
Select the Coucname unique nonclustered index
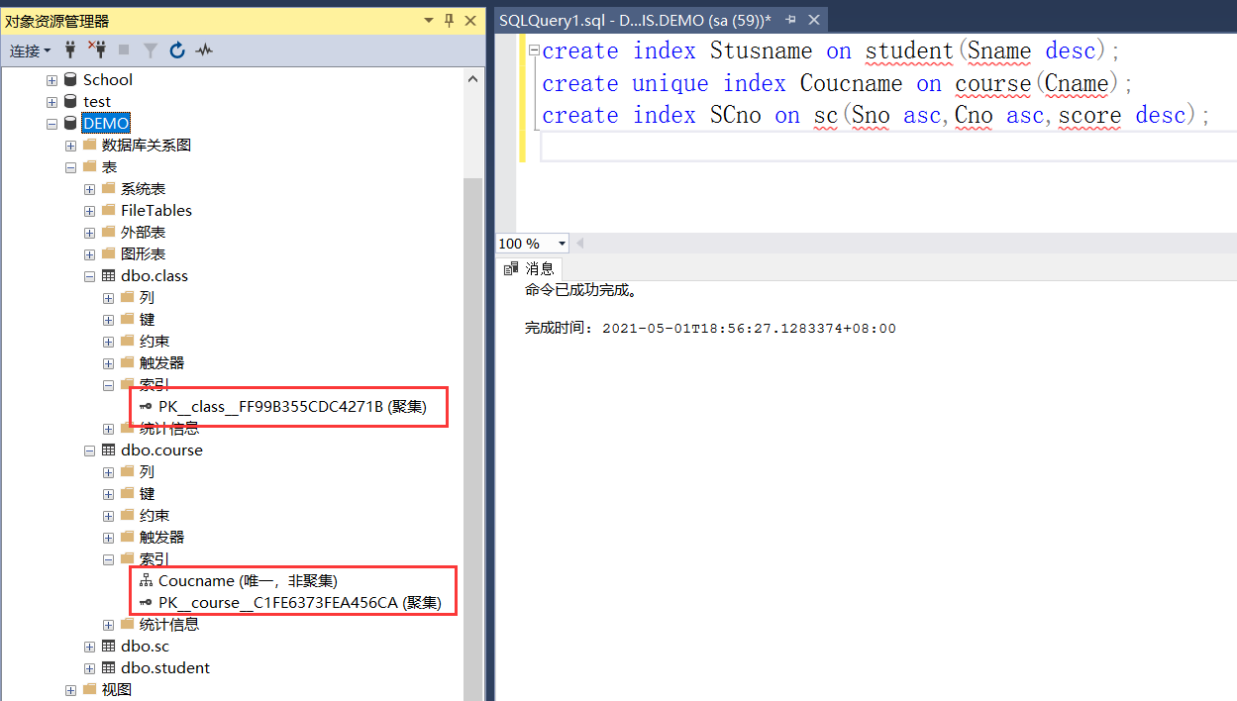coord(241,580)
